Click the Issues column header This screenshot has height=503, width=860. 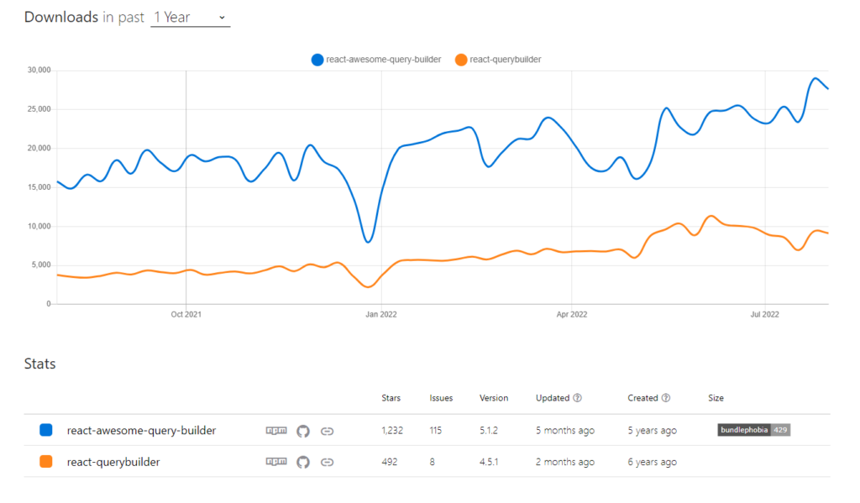pos(441,398)
